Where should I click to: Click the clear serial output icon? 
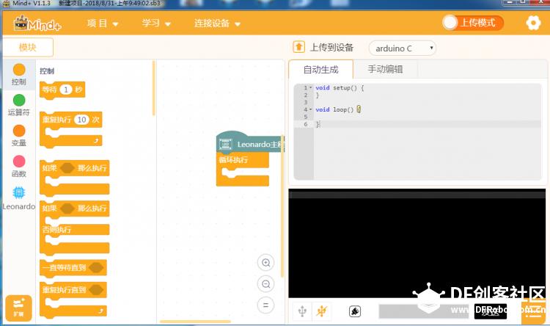[x=355, y=311]
